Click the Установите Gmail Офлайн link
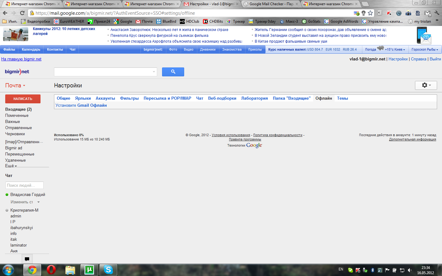 [x=81, y=105]
